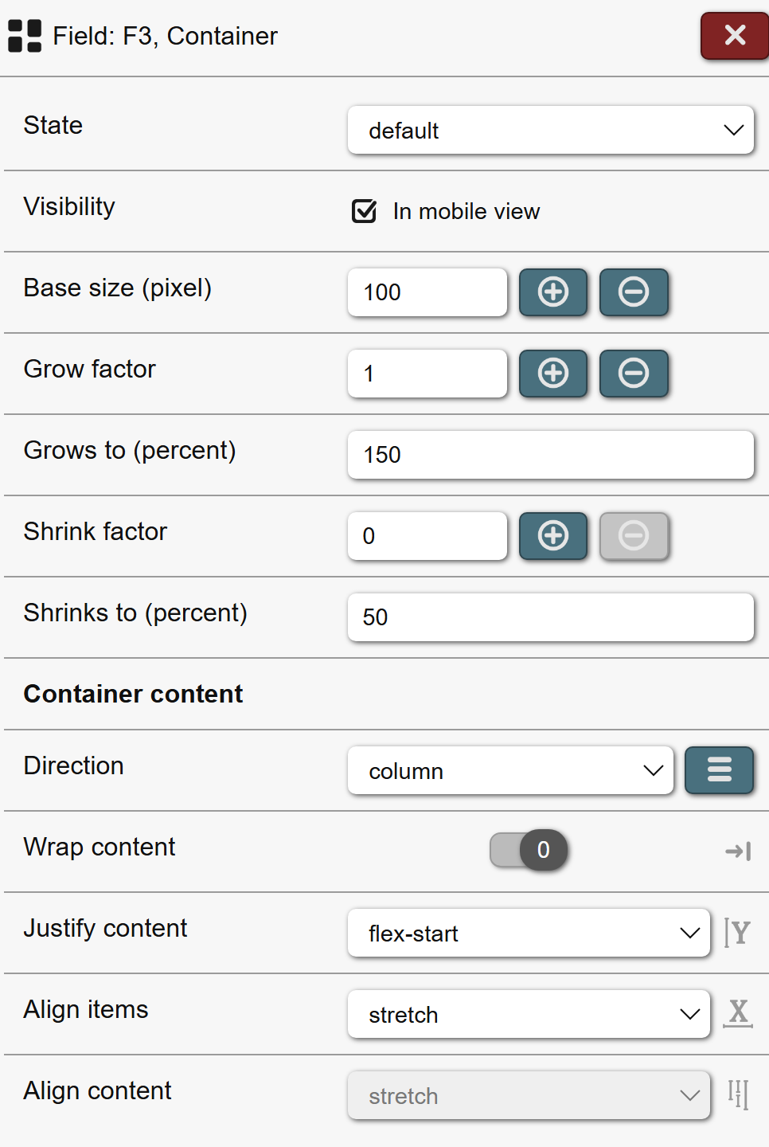Click the Wrap content arrow icon

coord(738,851)
